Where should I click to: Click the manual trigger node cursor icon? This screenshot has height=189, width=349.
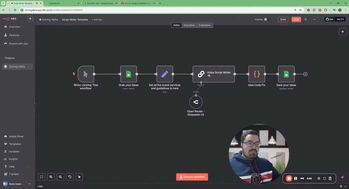point(86,74)
